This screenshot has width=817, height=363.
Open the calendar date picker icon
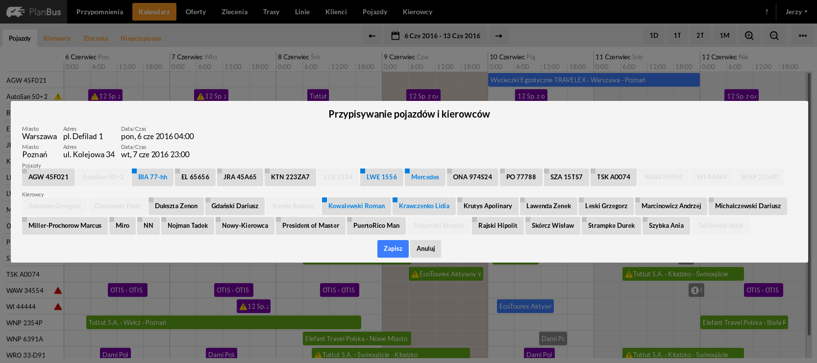[x=396, y=36]
